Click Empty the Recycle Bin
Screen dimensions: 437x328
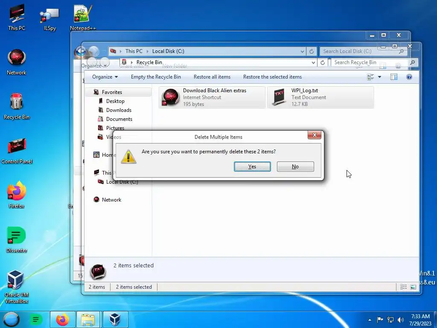(x=156, y=77)
